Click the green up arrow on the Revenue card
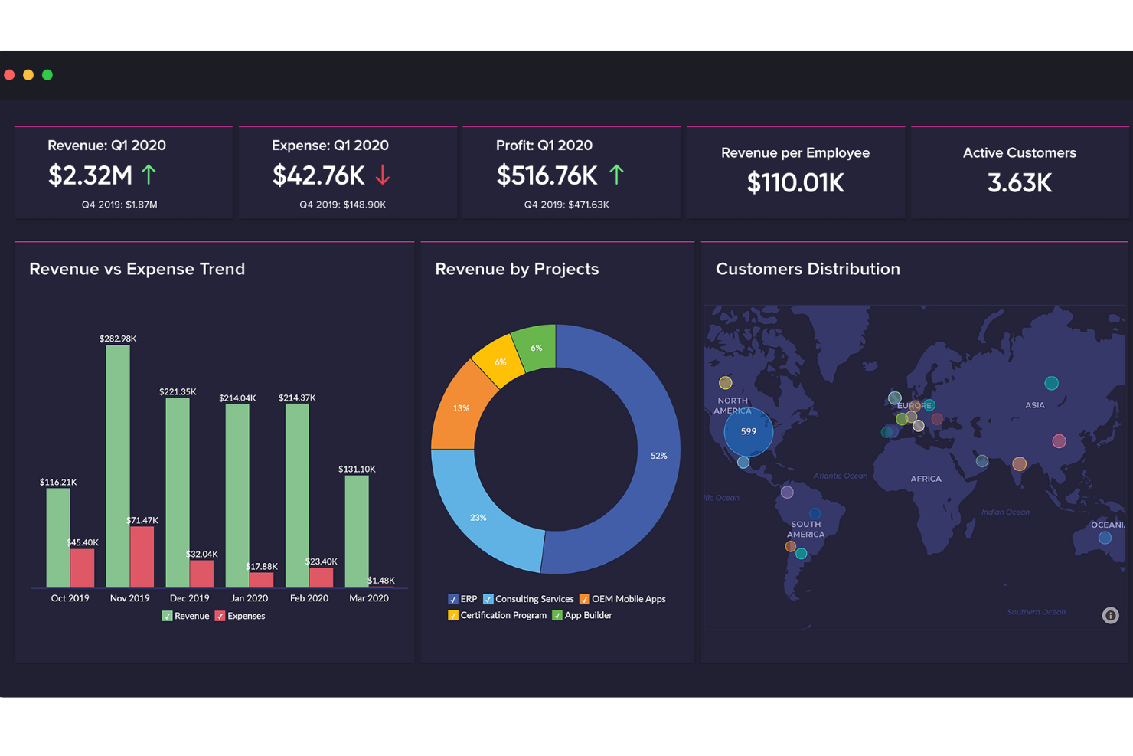The image size is (1133, 756). [x=148, y=175]
